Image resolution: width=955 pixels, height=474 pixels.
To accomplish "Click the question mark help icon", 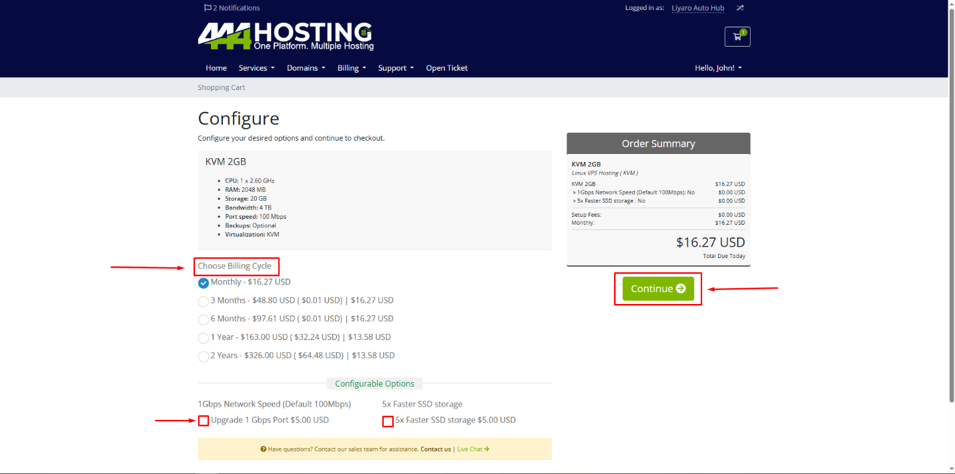I will coord(264,449).
